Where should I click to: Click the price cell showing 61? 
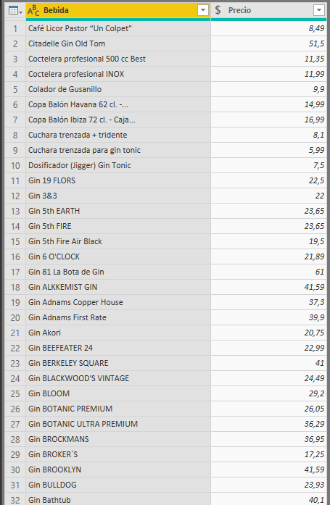coord(269,272)
